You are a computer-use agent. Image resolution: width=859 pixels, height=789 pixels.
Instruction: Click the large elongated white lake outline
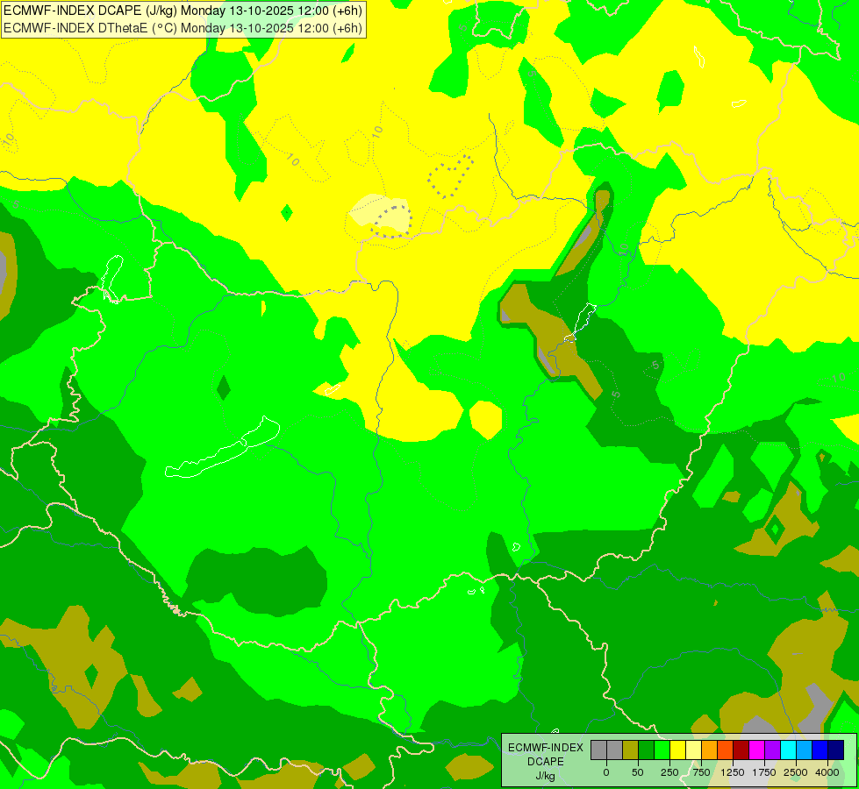[x=222, y=449]
